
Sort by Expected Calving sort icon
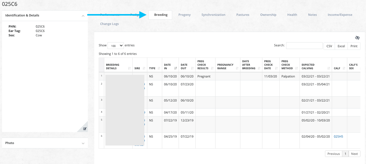click(x=329, y=68)
